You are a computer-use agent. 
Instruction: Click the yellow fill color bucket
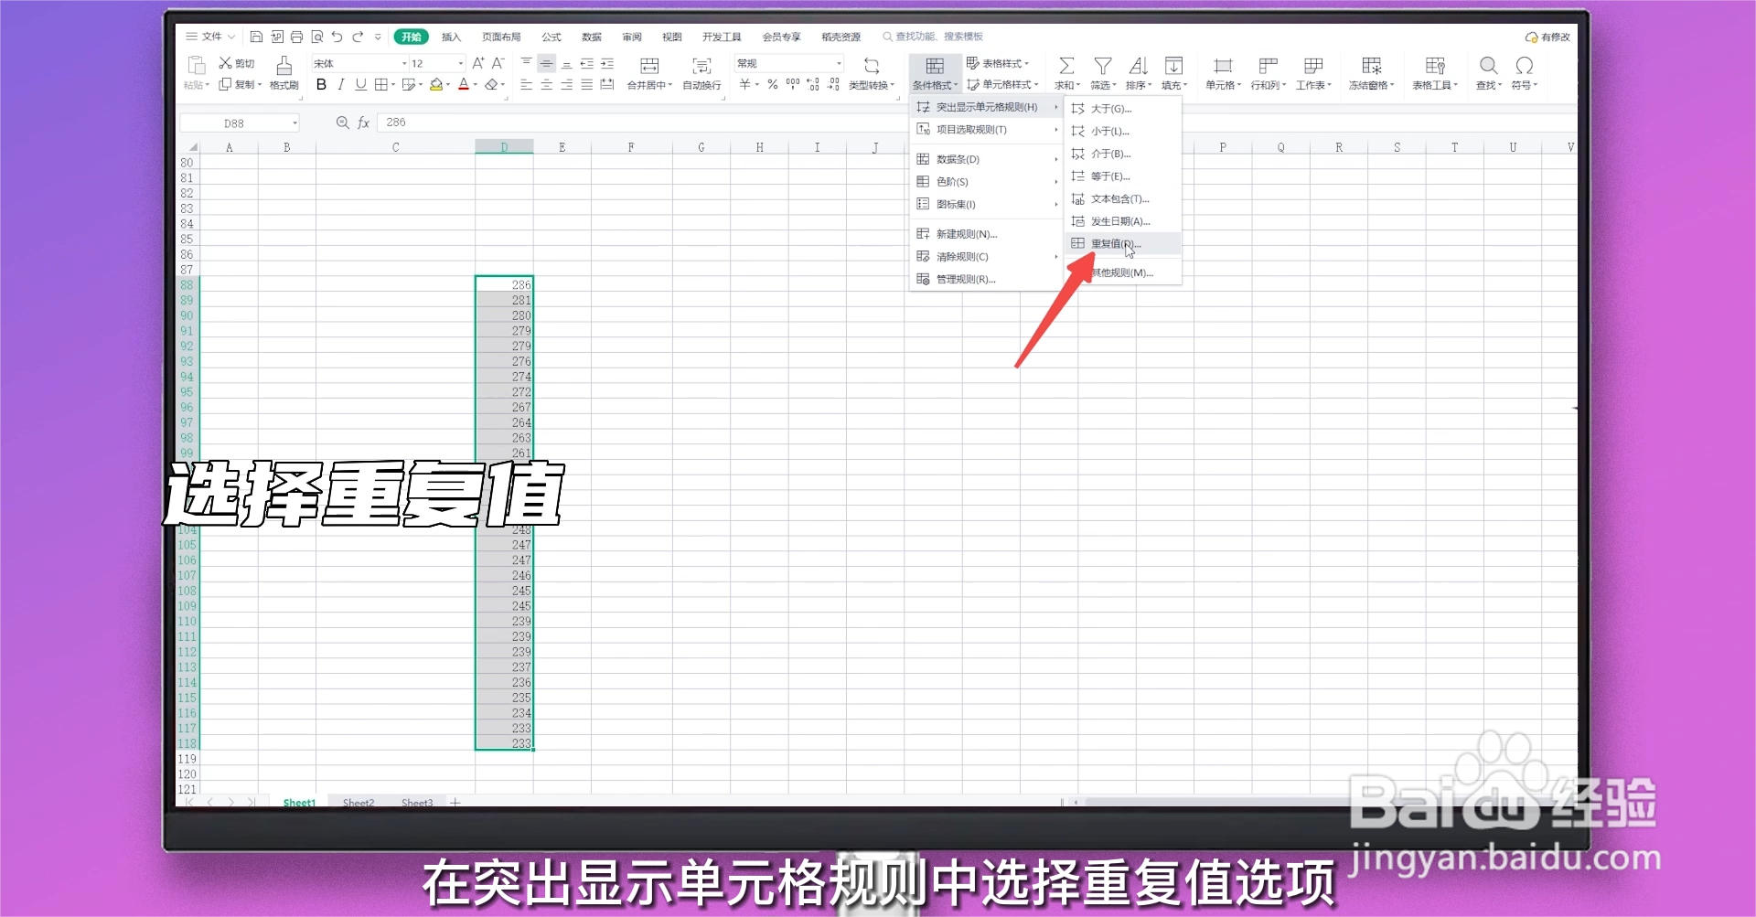(x=436, y=84)
